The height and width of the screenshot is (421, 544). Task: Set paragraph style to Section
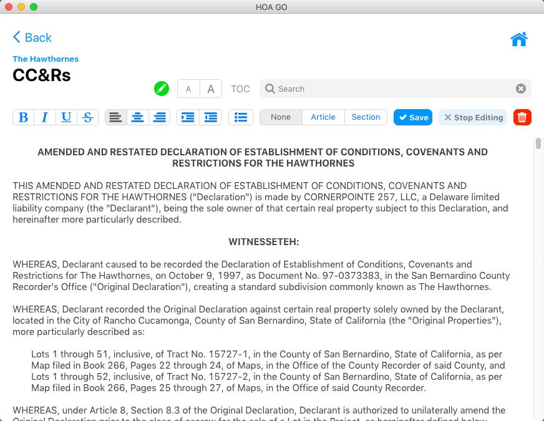coord(366,117)
